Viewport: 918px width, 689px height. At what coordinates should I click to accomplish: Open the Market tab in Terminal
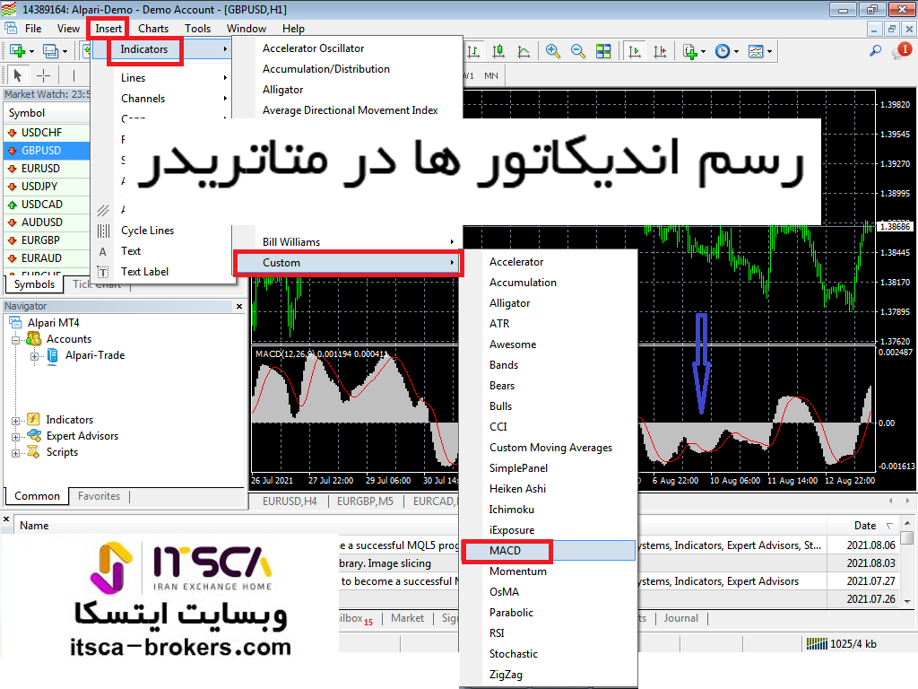[x=407, y=618]
